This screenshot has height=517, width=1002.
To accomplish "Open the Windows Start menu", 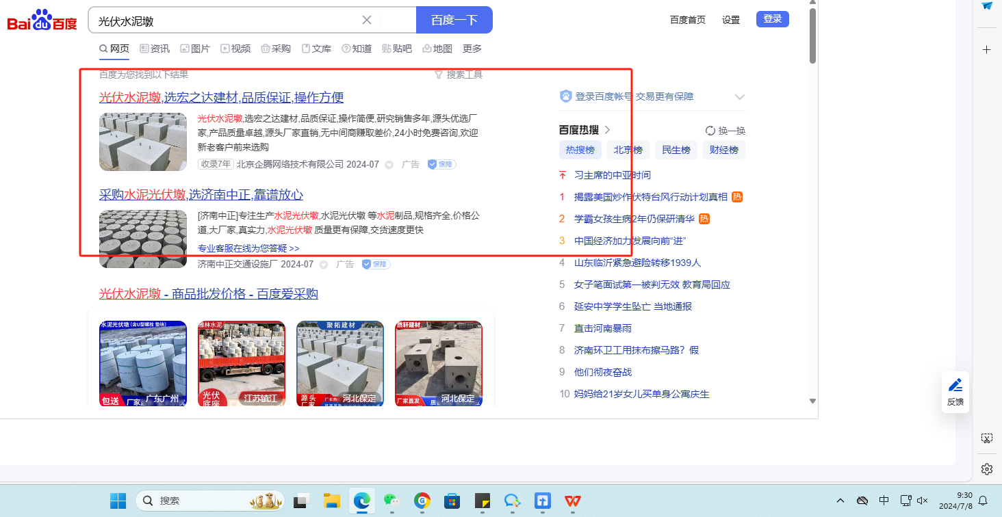I will click(118, 501).
